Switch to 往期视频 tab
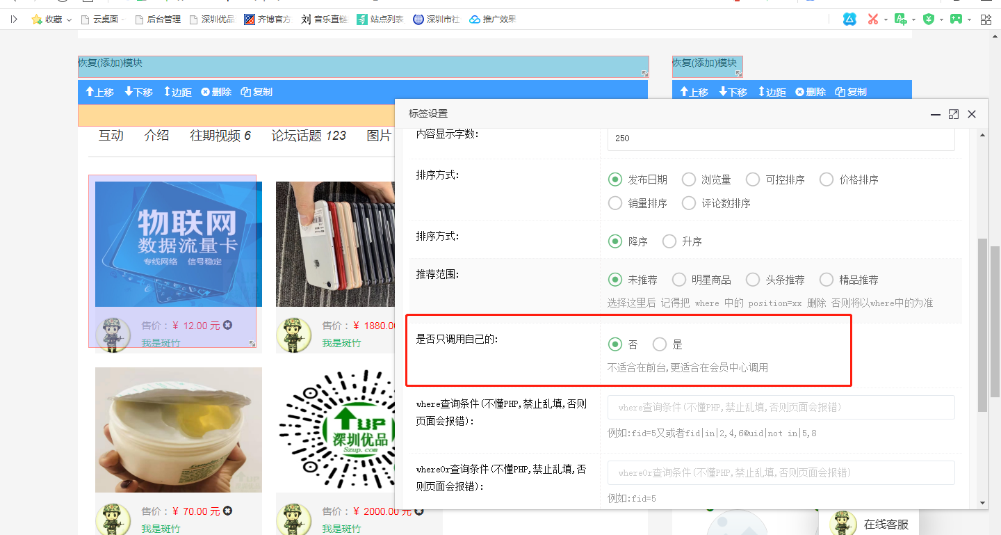Screen dimensions: 1001x535 pos(220,136)
